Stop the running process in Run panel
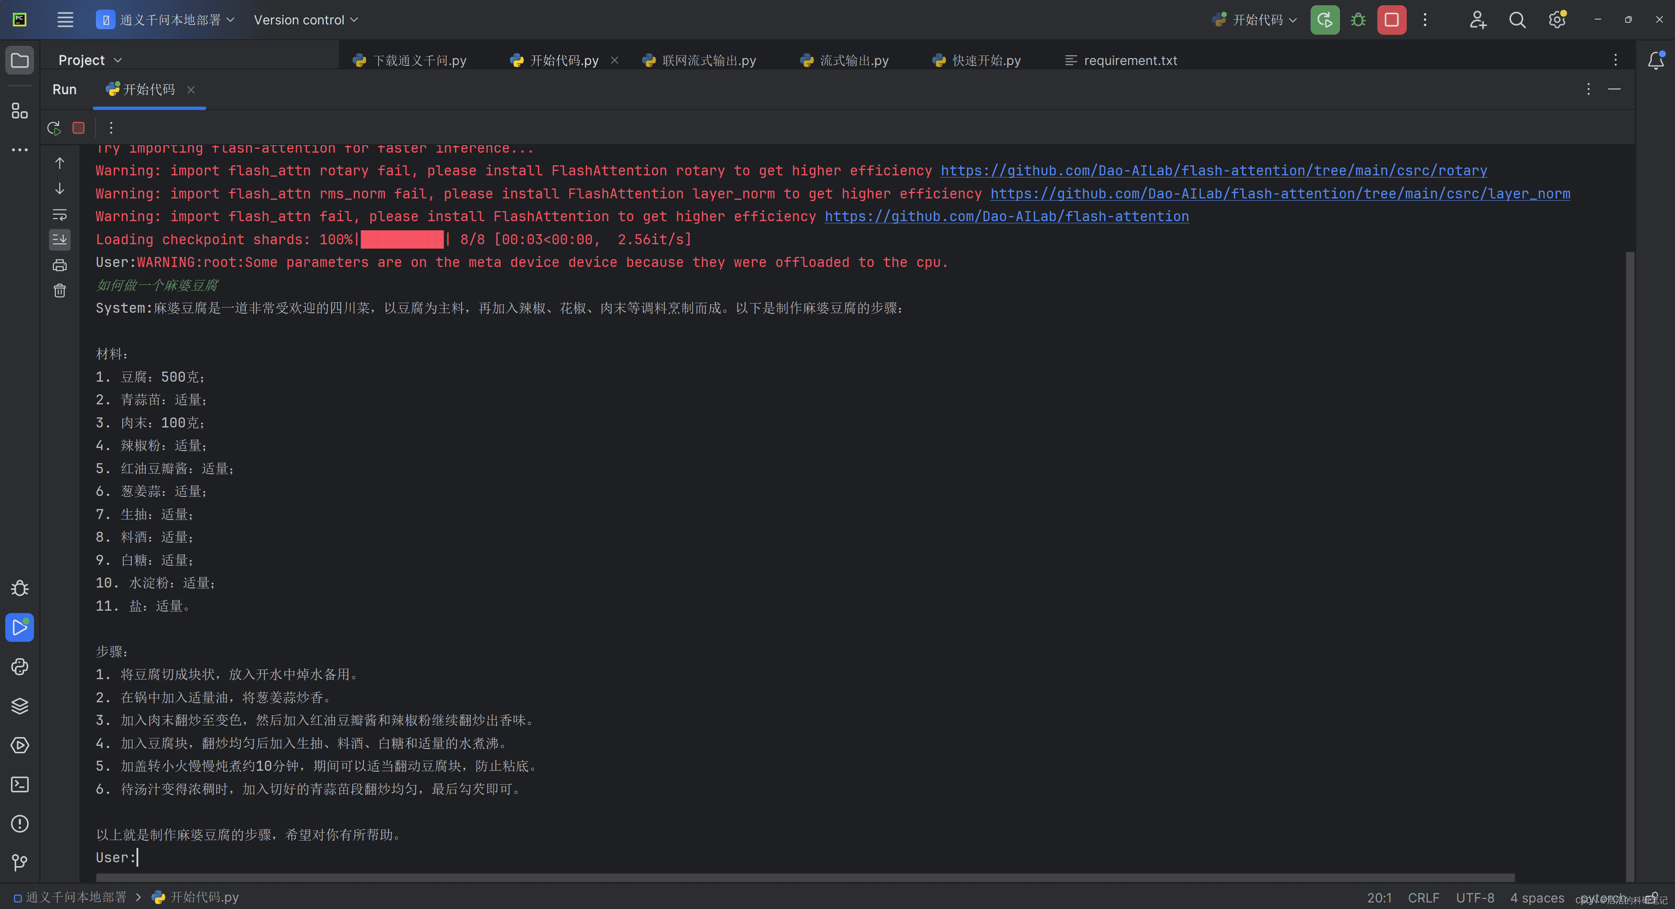This screenshot has width=1675, height=909. (x=79, y=128)
